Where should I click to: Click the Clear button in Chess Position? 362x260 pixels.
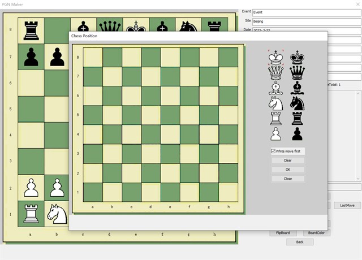pos(288,161)
